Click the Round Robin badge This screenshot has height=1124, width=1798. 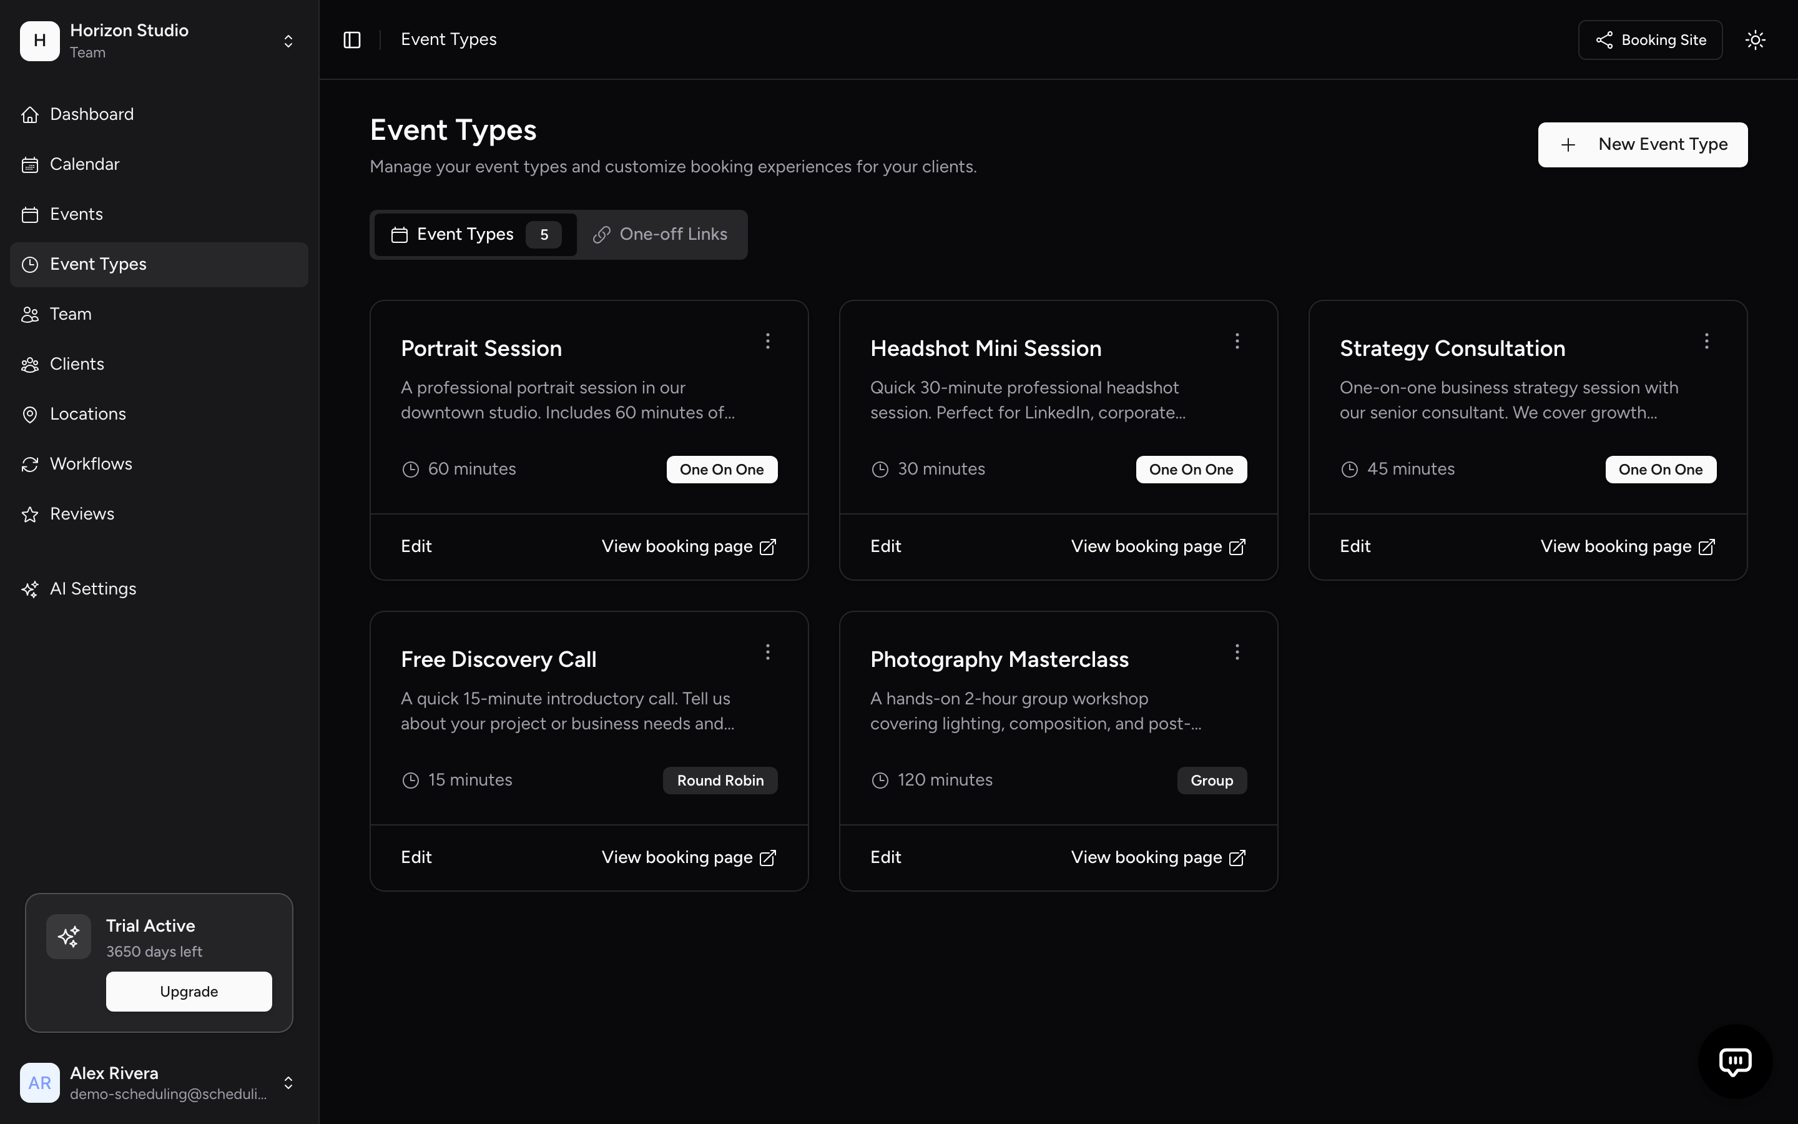[x=720, y=781]
